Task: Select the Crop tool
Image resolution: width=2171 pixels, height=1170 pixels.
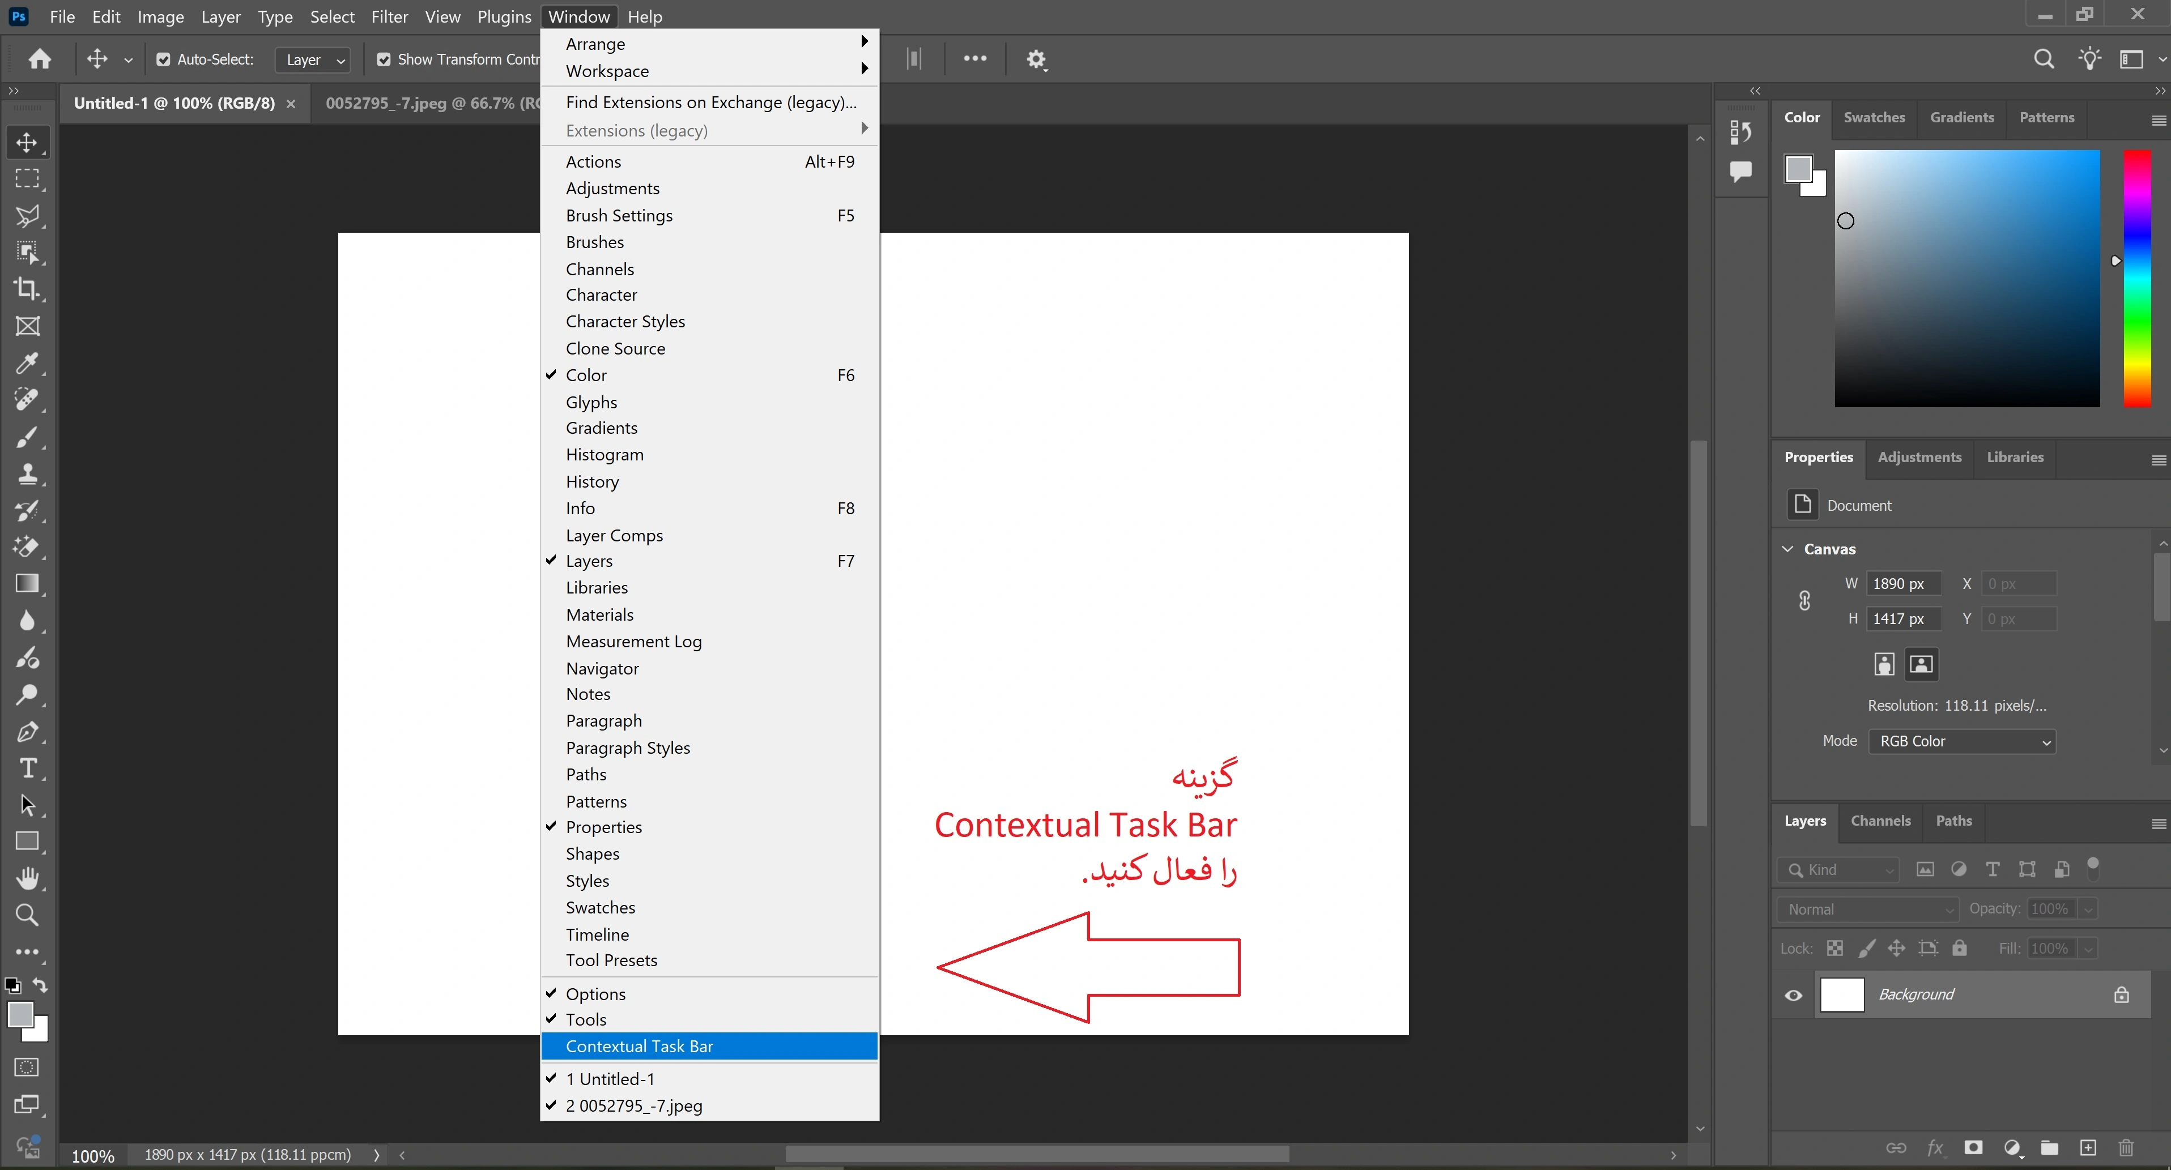Action: (x=27, y=289)
